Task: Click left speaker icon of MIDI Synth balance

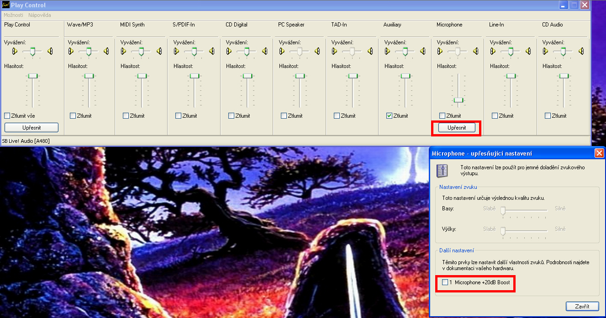Action: 125,51
